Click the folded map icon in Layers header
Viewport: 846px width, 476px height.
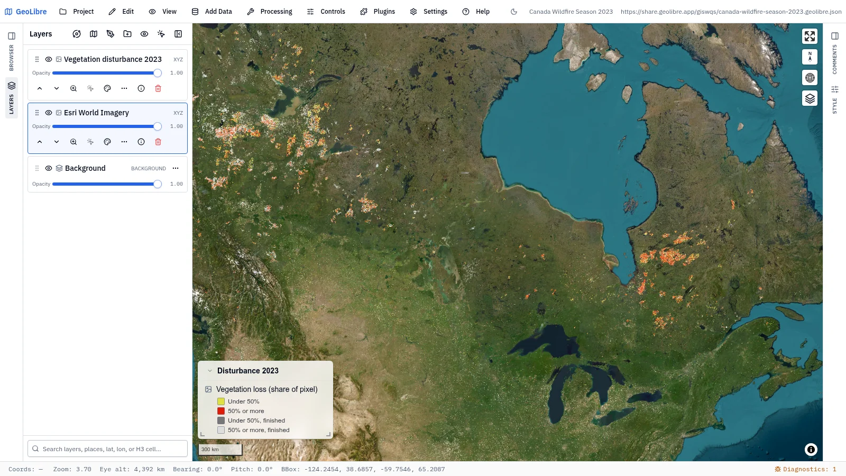[94, 34]
